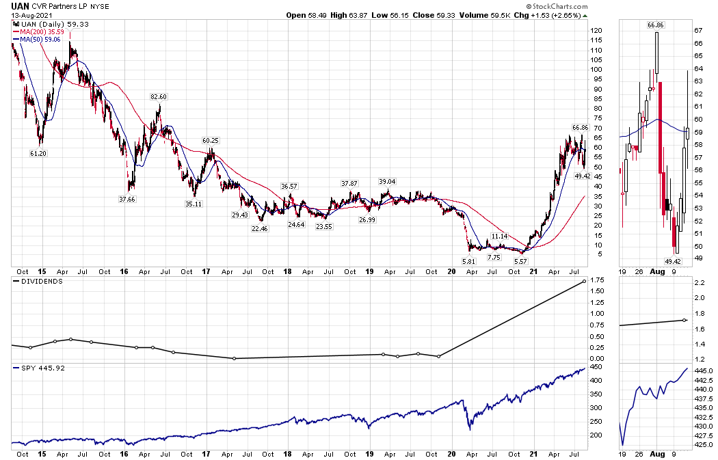Click the 23.55 low price label
Screen dimensions: 718x460
323,226
